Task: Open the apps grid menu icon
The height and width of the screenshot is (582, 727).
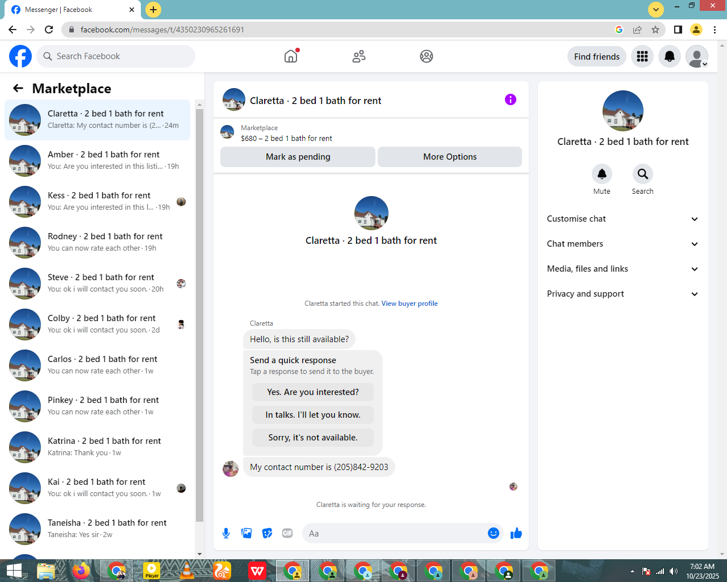Action: coord(642,56)
